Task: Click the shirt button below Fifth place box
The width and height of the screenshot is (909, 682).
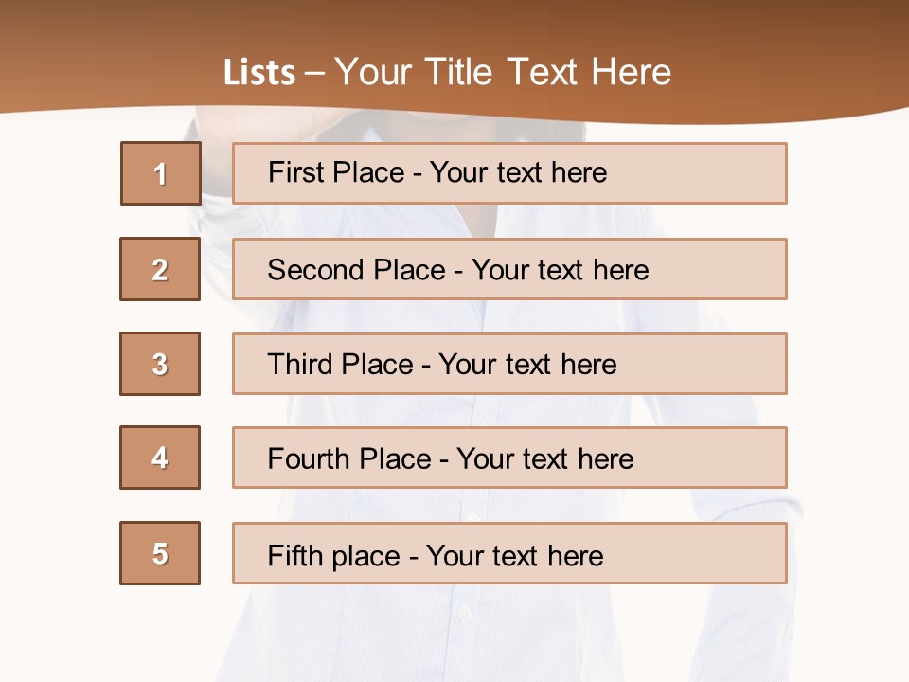Action: pos(464,611)
